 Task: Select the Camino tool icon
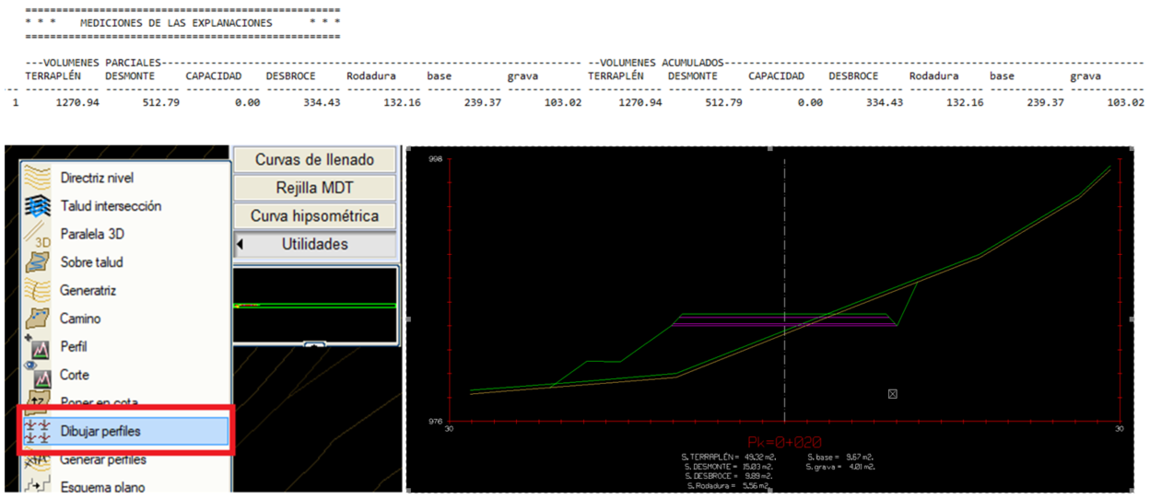(x=37, y=319)
